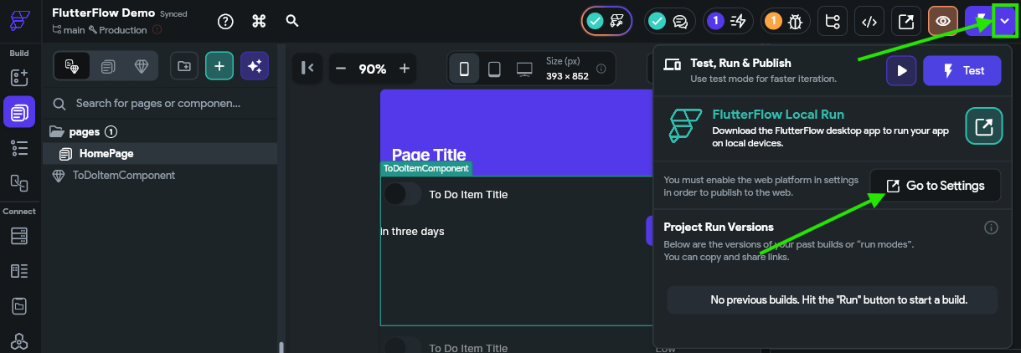This screenshot has width=1021, height=353.
Task: Click the FlutterFlow logo
Action: click(x=18, y=21)
